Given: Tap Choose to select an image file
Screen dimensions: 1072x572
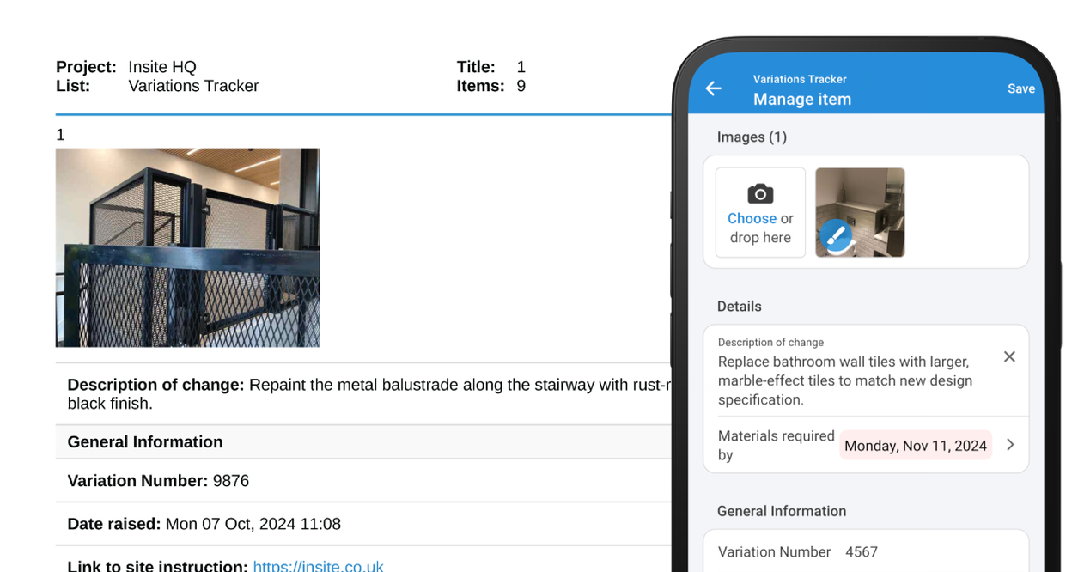Looking at the screenshot, I should click(752, 218).
